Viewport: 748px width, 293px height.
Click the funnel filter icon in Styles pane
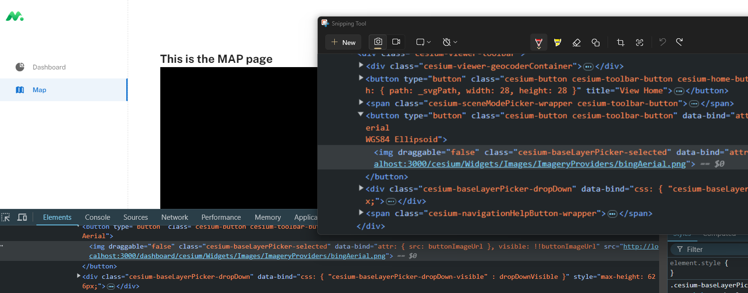point(680,249)
